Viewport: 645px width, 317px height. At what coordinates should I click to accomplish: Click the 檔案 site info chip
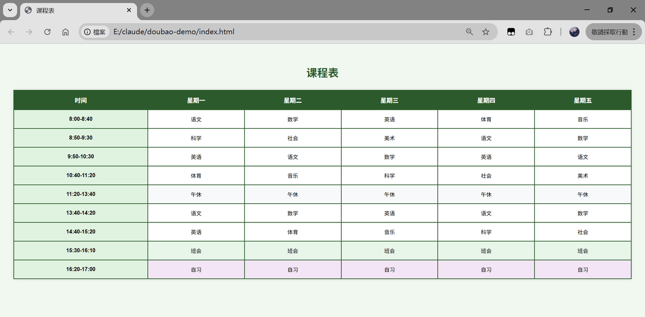pos(95,32)
